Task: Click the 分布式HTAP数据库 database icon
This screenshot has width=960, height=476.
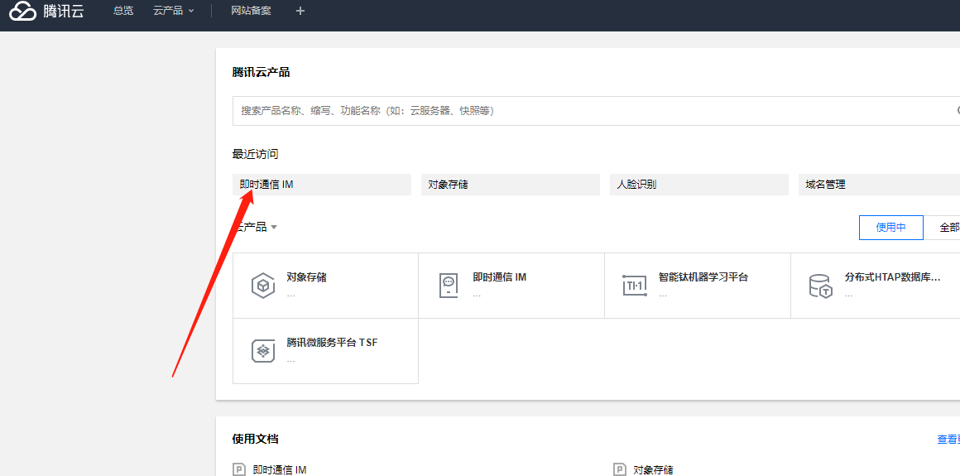Action: pos(821,286)
